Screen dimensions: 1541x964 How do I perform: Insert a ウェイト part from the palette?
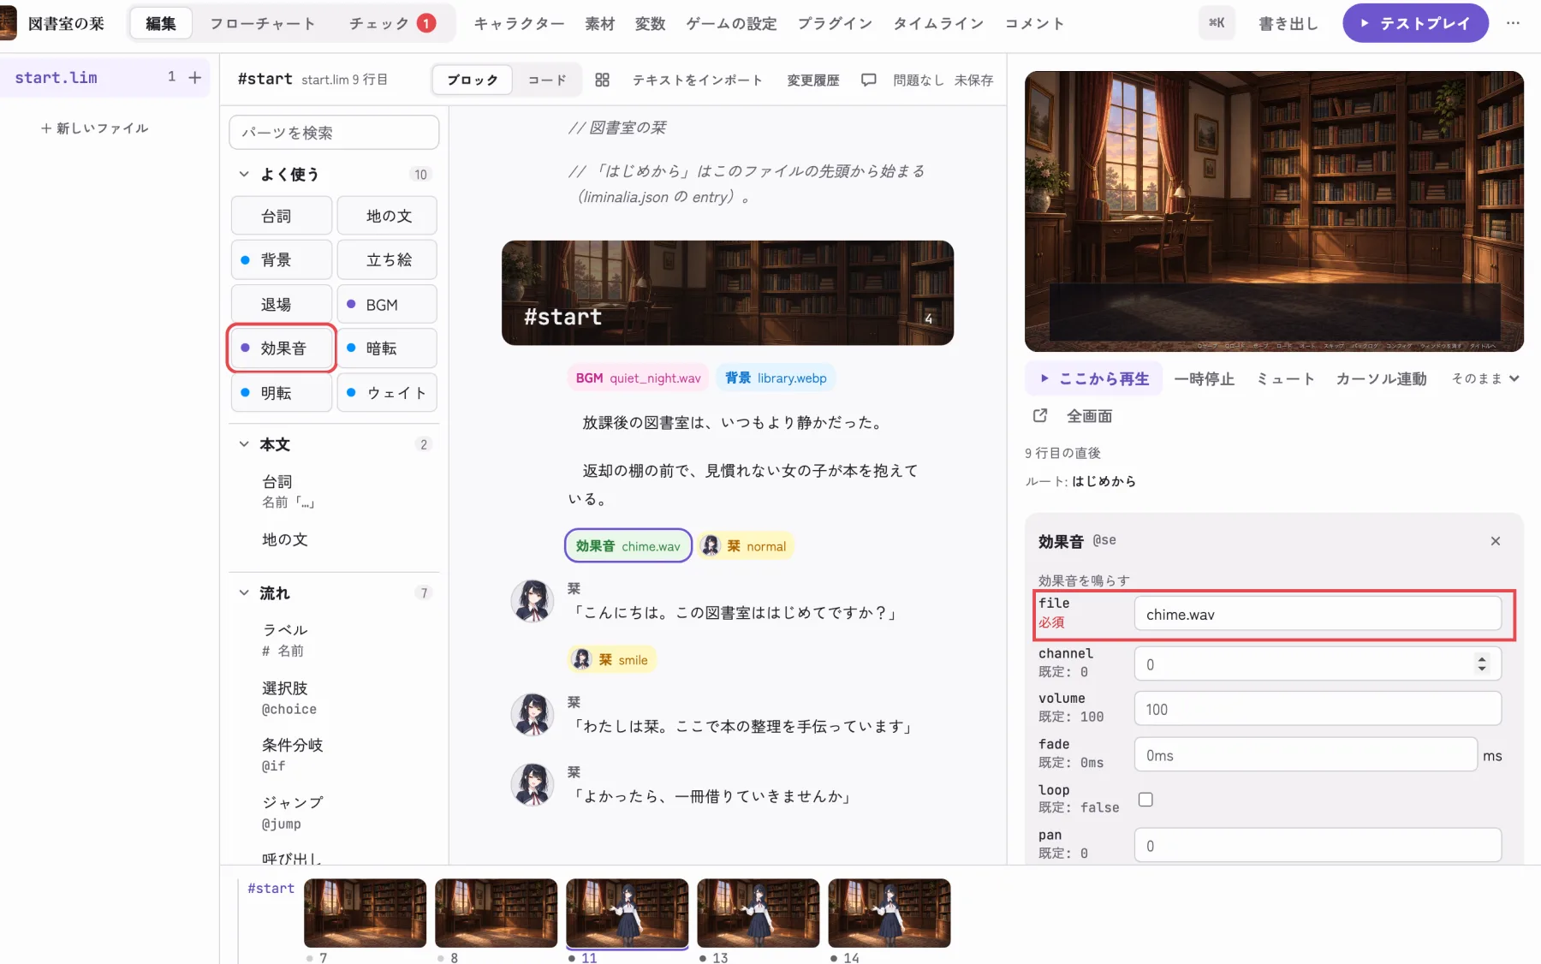(387, 393)
